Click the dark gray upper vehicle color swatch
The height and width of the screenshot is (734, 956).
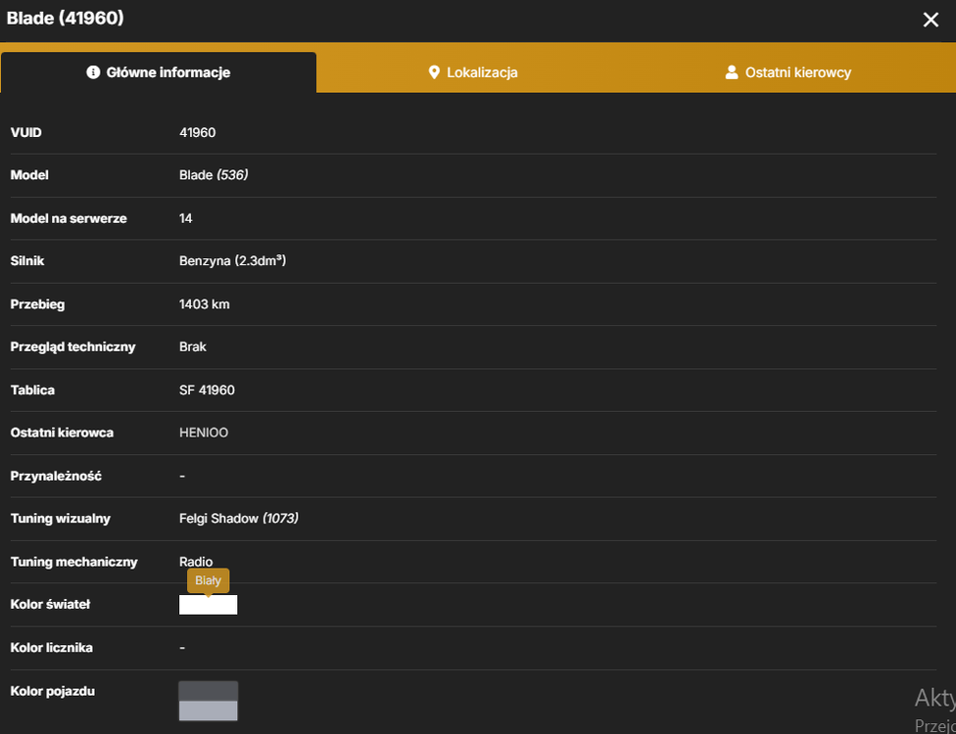[x=208, y=691]
